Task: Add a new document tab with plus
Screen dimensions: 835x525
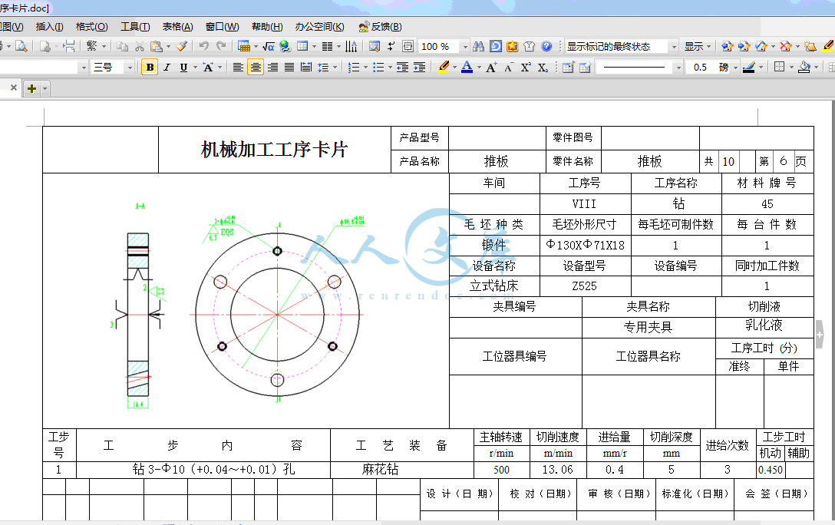Action: point(31,88)
